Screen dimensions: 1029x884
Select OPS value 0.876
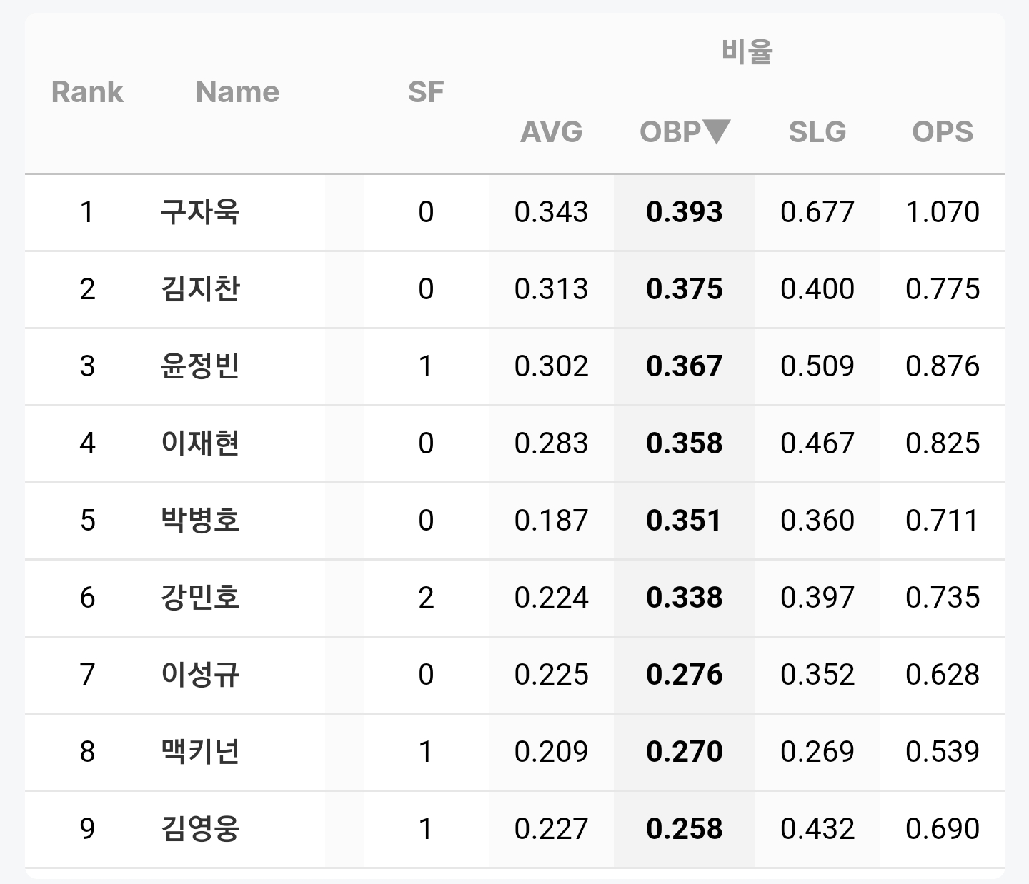[x=943, y=366]
